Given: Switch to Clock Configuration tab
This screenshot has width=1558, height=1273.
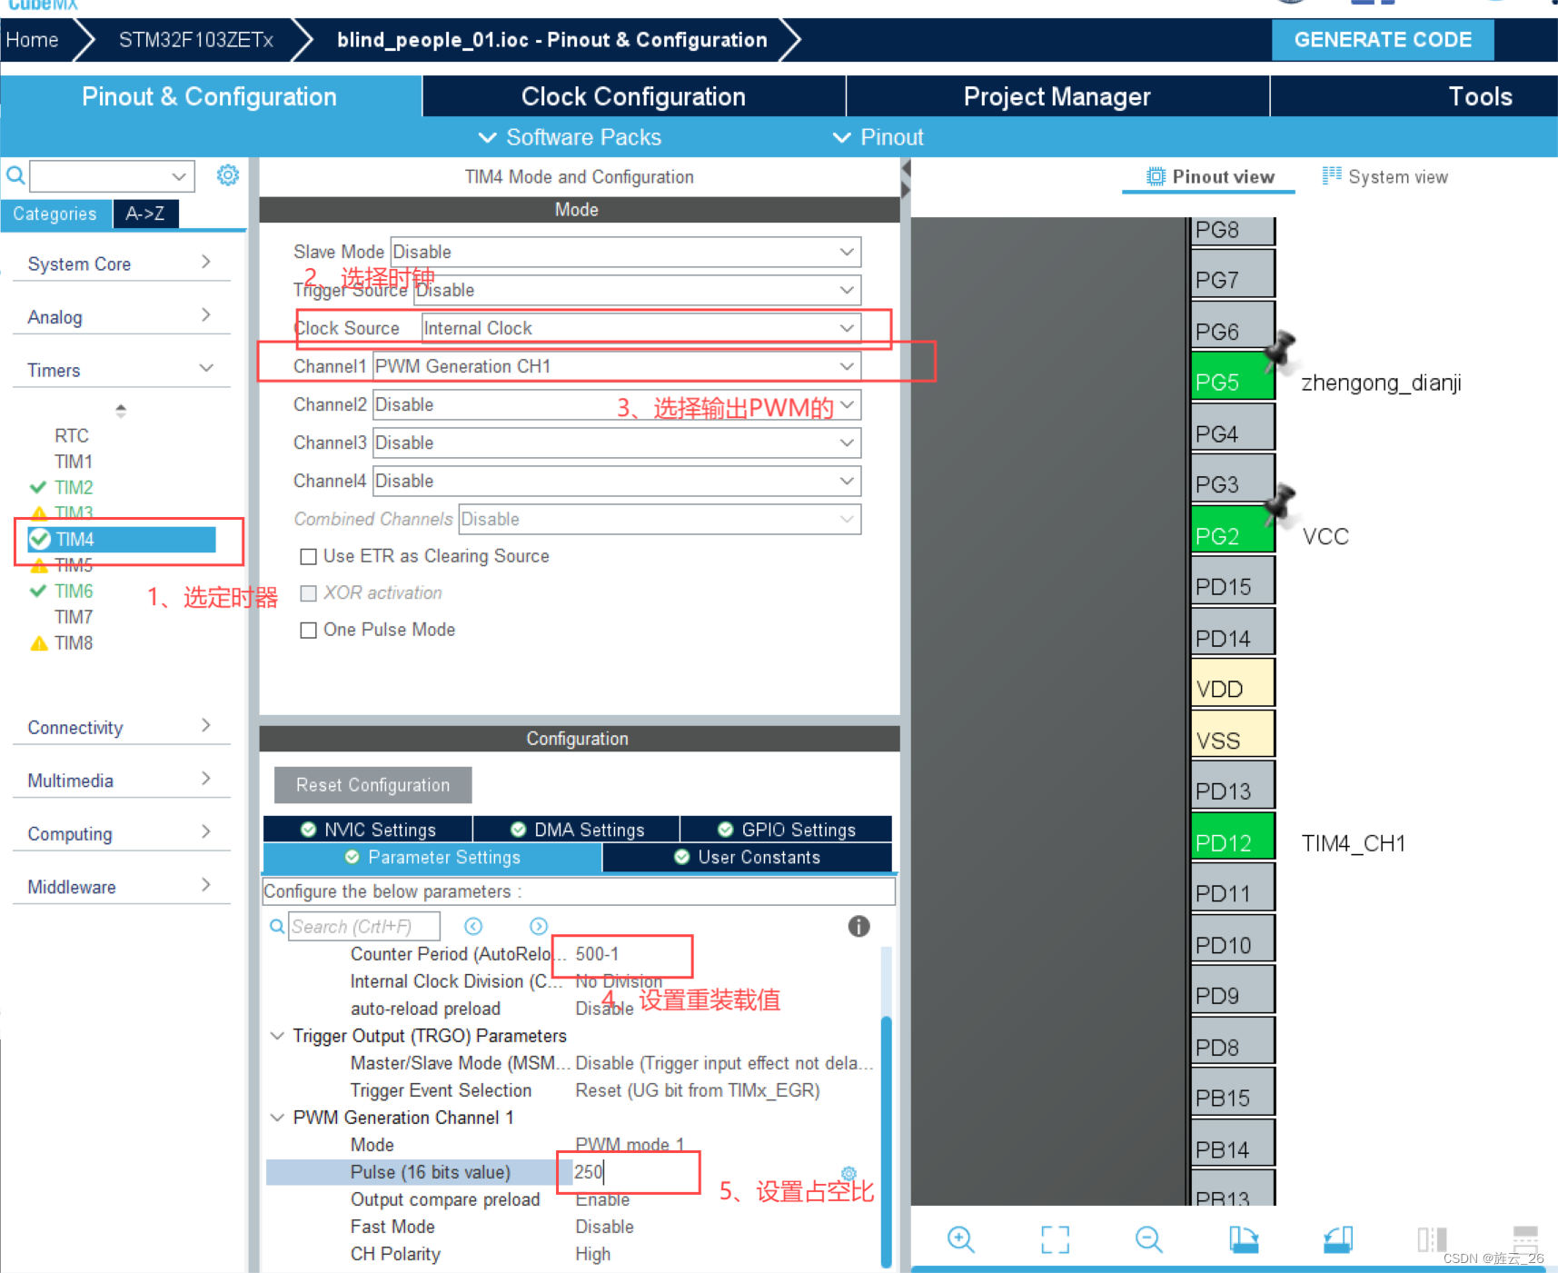Looking at the screenshot, I should [633, 96].
